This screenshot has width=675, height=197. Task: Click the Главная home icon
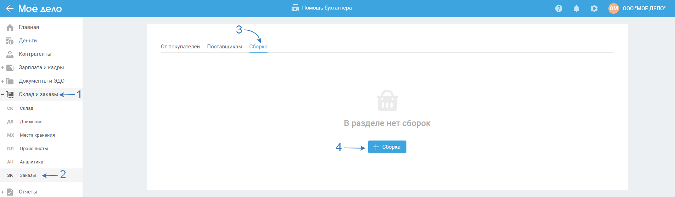pyautogui.click(x=10, y=28)
